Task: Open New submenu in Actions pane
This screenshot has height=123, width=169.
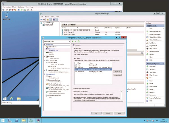Action: click(151, 29)
